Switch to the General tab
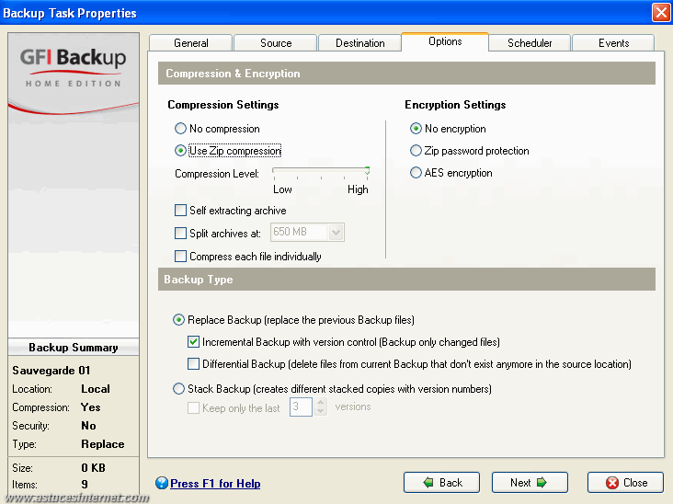 (190, 43)
